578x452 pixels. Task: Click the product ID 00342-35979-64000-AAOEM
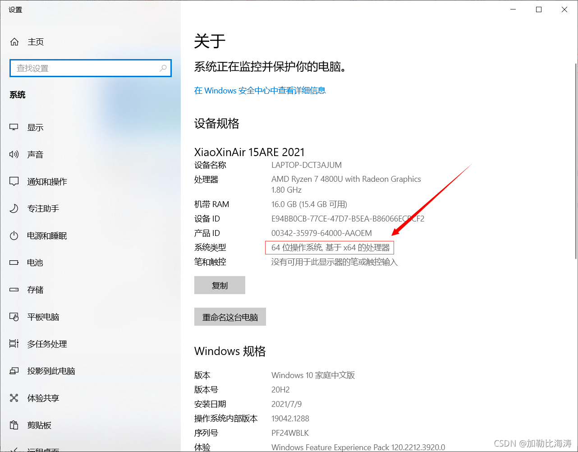tap(321, 233)
